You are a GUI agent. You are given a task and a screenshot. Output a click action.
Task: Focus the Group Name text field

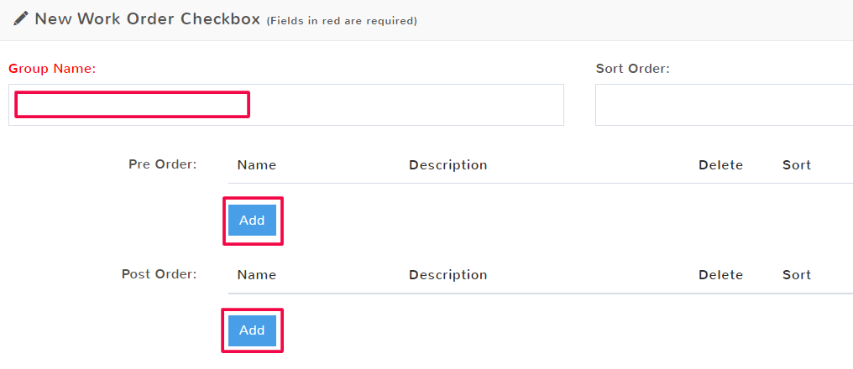point(285,105)
